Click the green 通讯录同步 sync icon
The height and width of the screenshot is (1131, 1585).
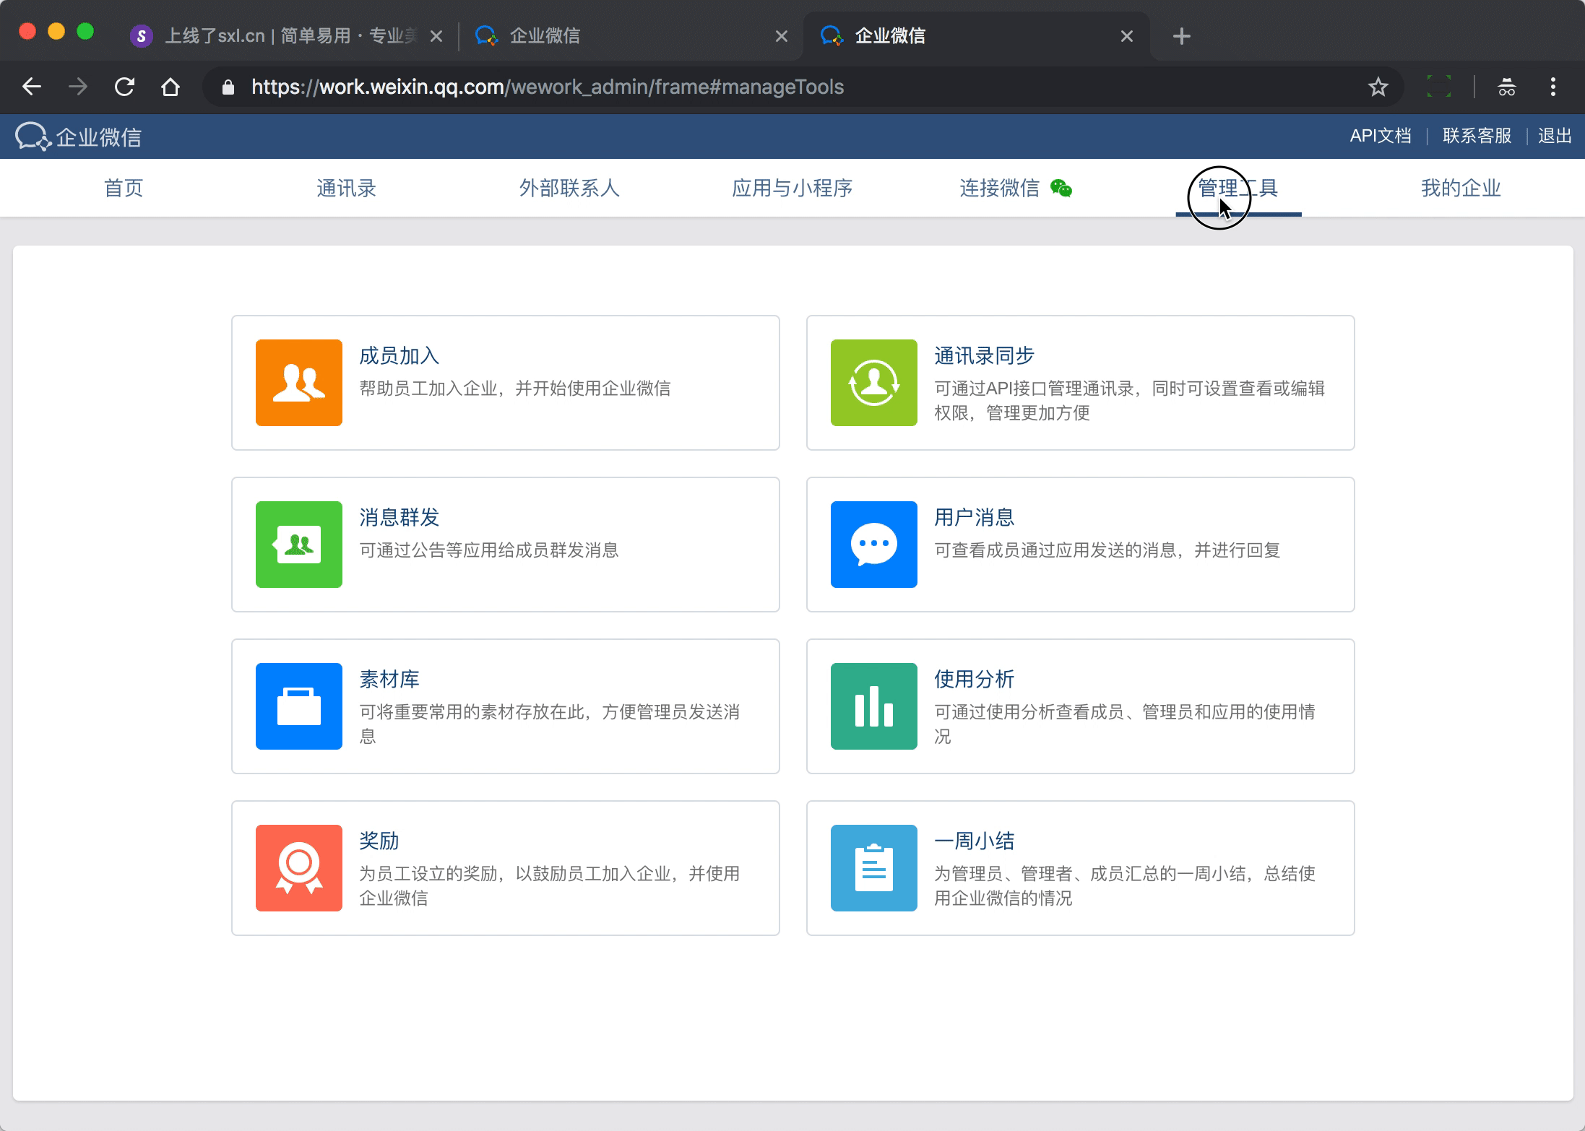pyautogui.click(x=873, y=383)
